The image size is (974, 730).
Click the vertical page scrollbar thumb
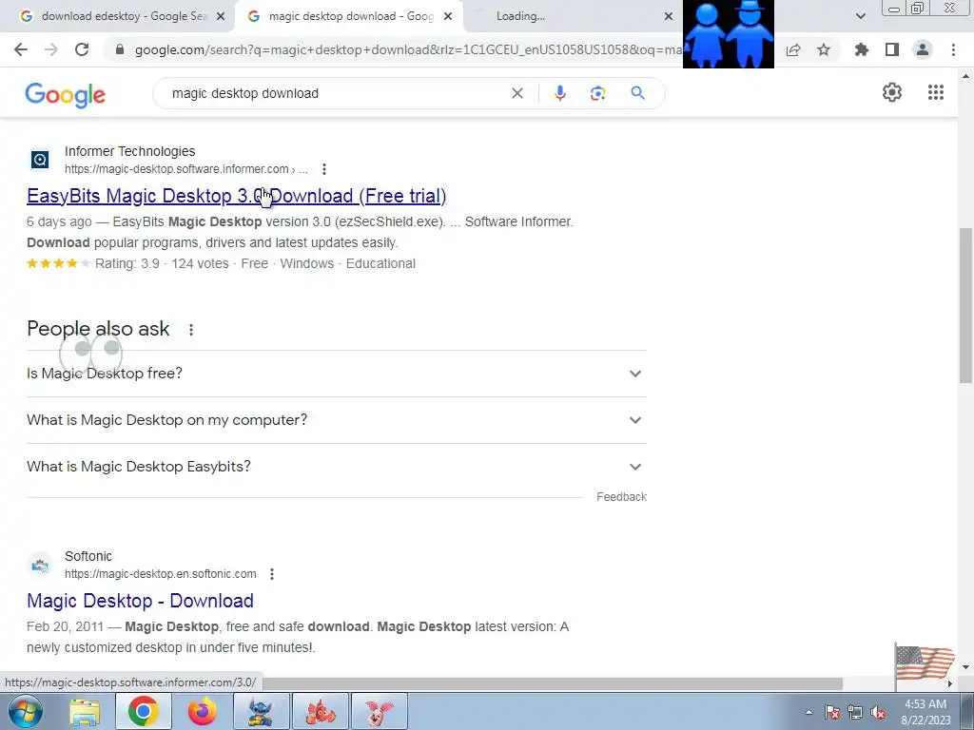[x=965, y=305]
